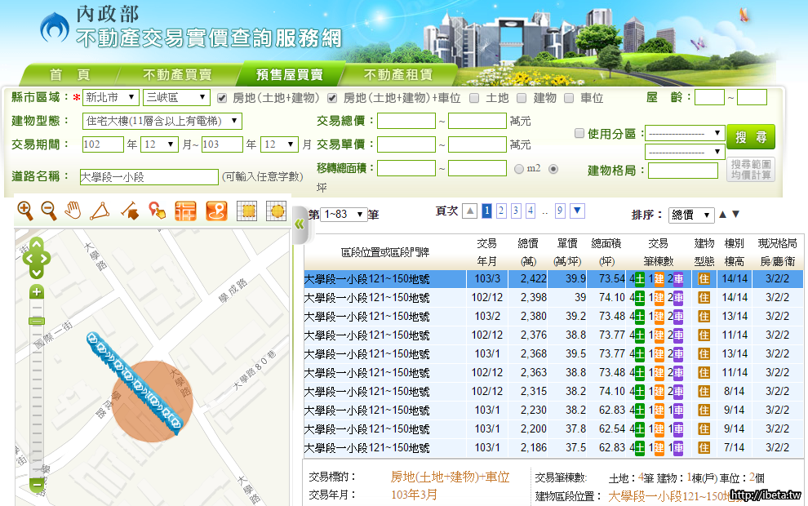Open the 不動產買賣 tab
The image size is (808, 506).
click(177, 74)
